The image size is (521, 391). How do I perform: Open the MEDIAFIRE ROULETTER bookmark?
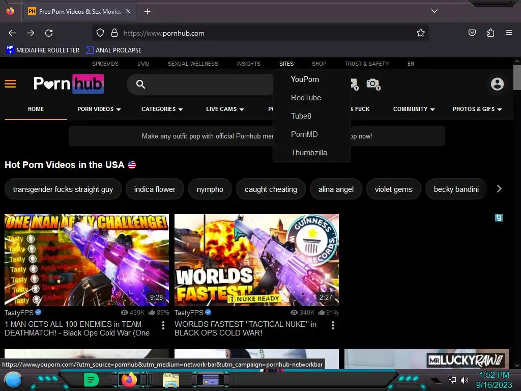click(x=43, y=50)
